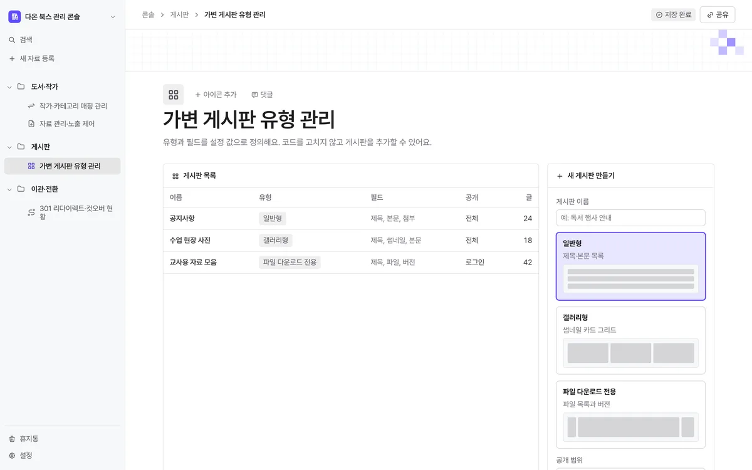Click the 게시판 folder icon in sidebar

tap(21, 147)
